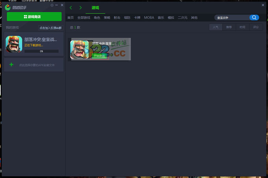The width and height of the screenshot is (268, 178).
Task: Sort results by 推荐
Action: click(x=229, y=27)
